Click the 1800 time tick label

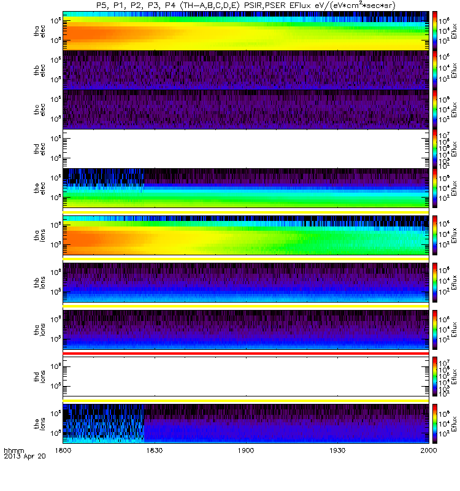click(63, 450)
